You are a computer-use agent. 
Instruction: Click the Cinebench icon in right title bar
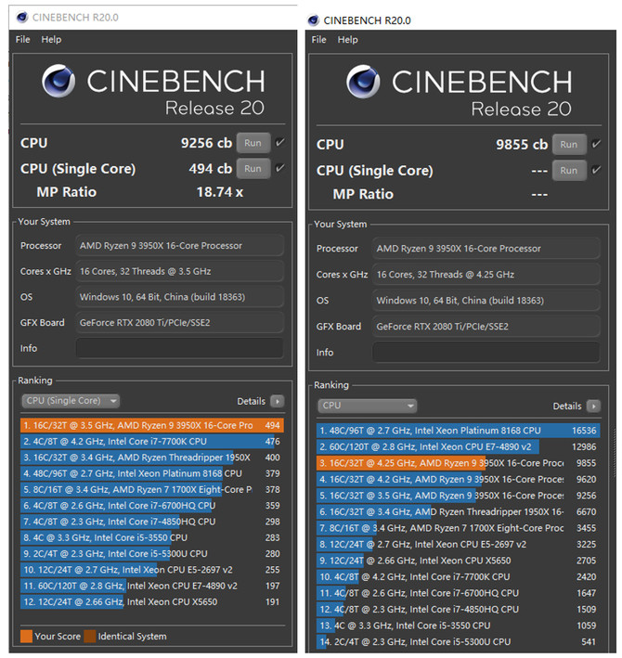pyautogui.click(x=314, y=19)
